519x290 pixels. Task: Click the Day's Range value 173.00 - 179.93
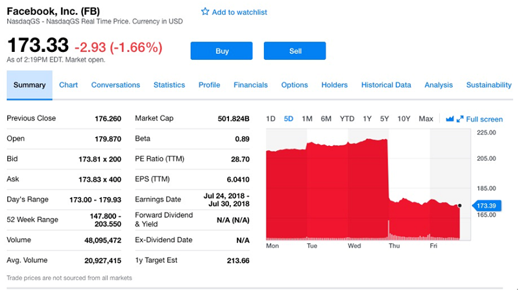click(95, 200)
